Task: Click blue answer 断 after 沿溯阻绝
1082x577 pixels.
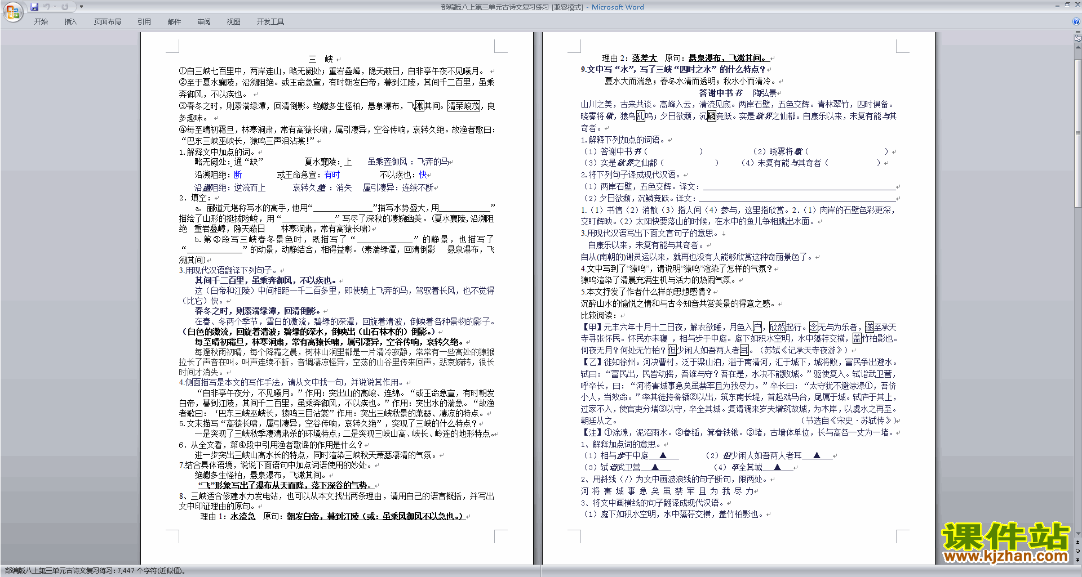Action: pos(238,175)
